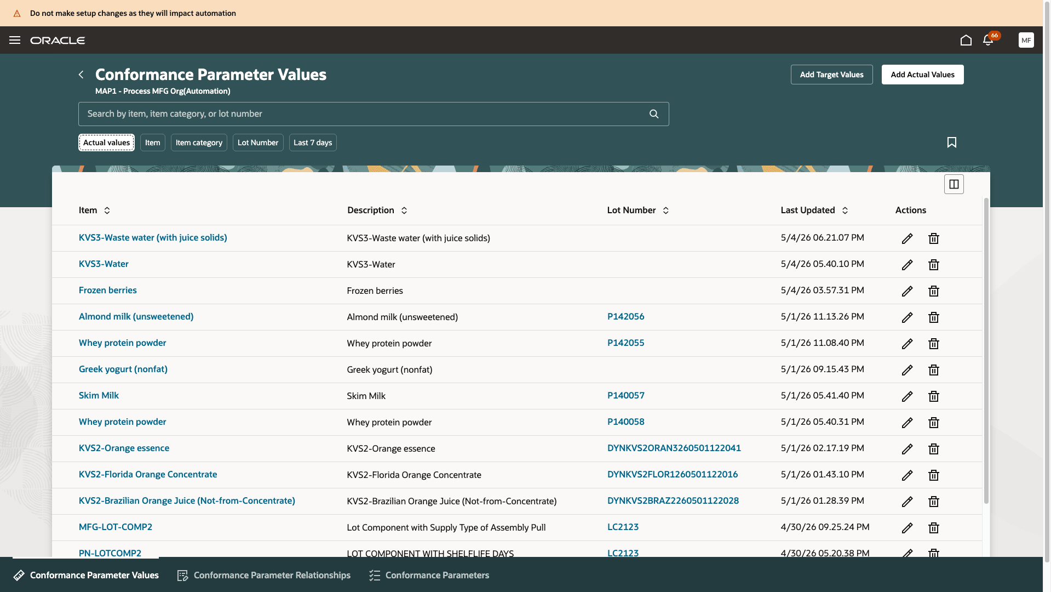This screenshot has width=1051, height=592.
Task: Open lot number P142056 link
Action: [625, 316]
